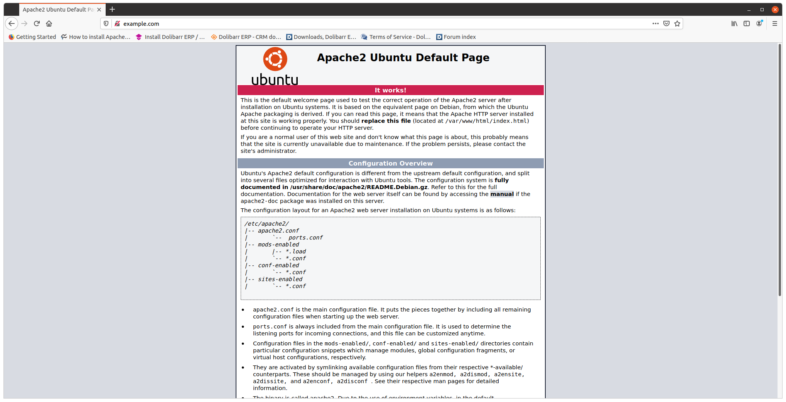Click the Ubuntu logo image

[275, 66]
